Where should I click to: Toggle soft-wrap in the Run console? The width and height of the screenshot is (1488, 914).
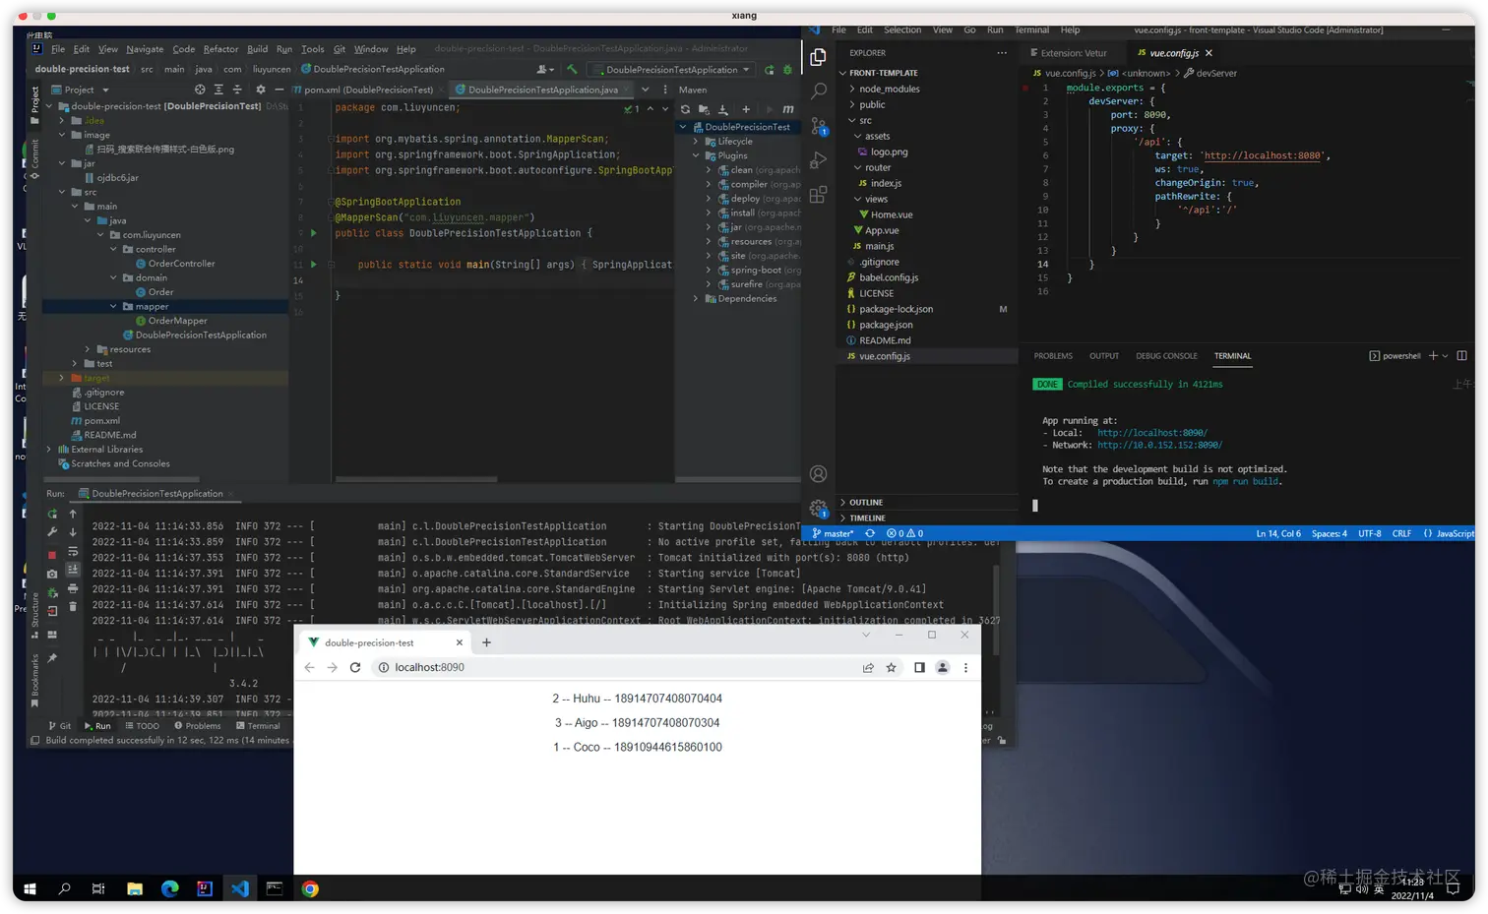point(72,552)
